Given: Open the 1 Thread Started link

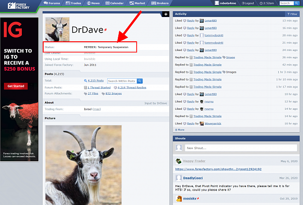Looking at the screenshot, I should [99, 87].
